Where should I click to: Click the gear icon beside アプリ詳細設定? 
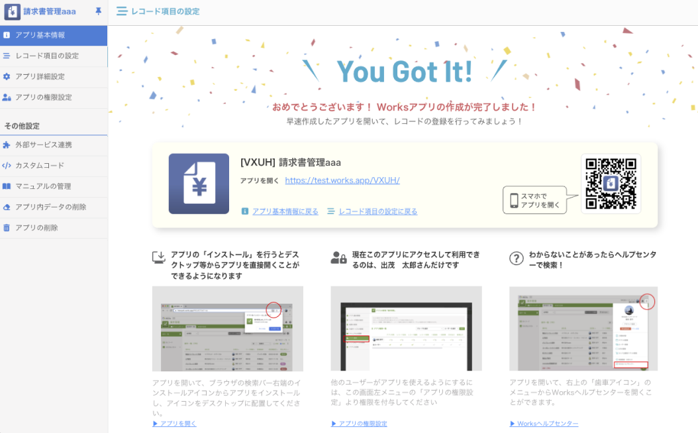click(7, 76)
